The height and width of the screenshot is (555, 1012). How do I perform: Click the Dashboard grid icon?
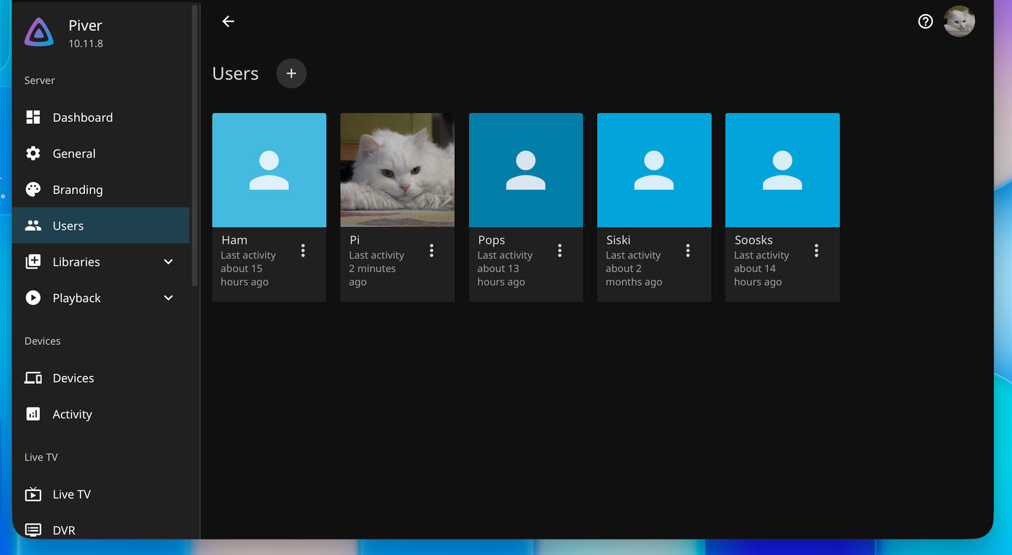33,117
